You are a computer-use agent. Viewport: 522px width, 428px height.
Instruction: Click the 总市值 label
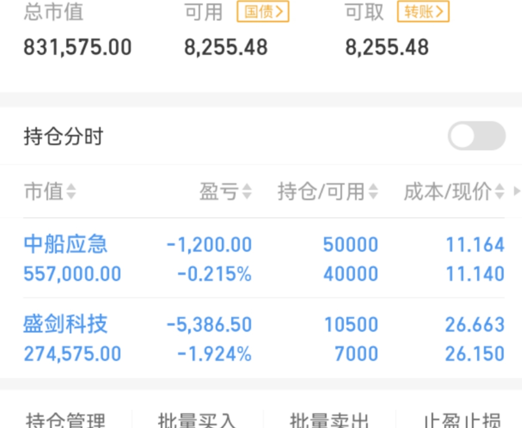point(54,12)
